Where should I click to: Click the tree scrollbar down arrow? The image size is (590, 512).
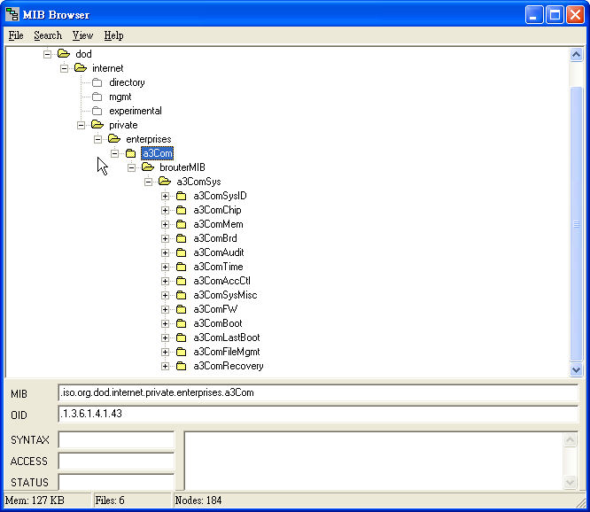coord(576,369)
